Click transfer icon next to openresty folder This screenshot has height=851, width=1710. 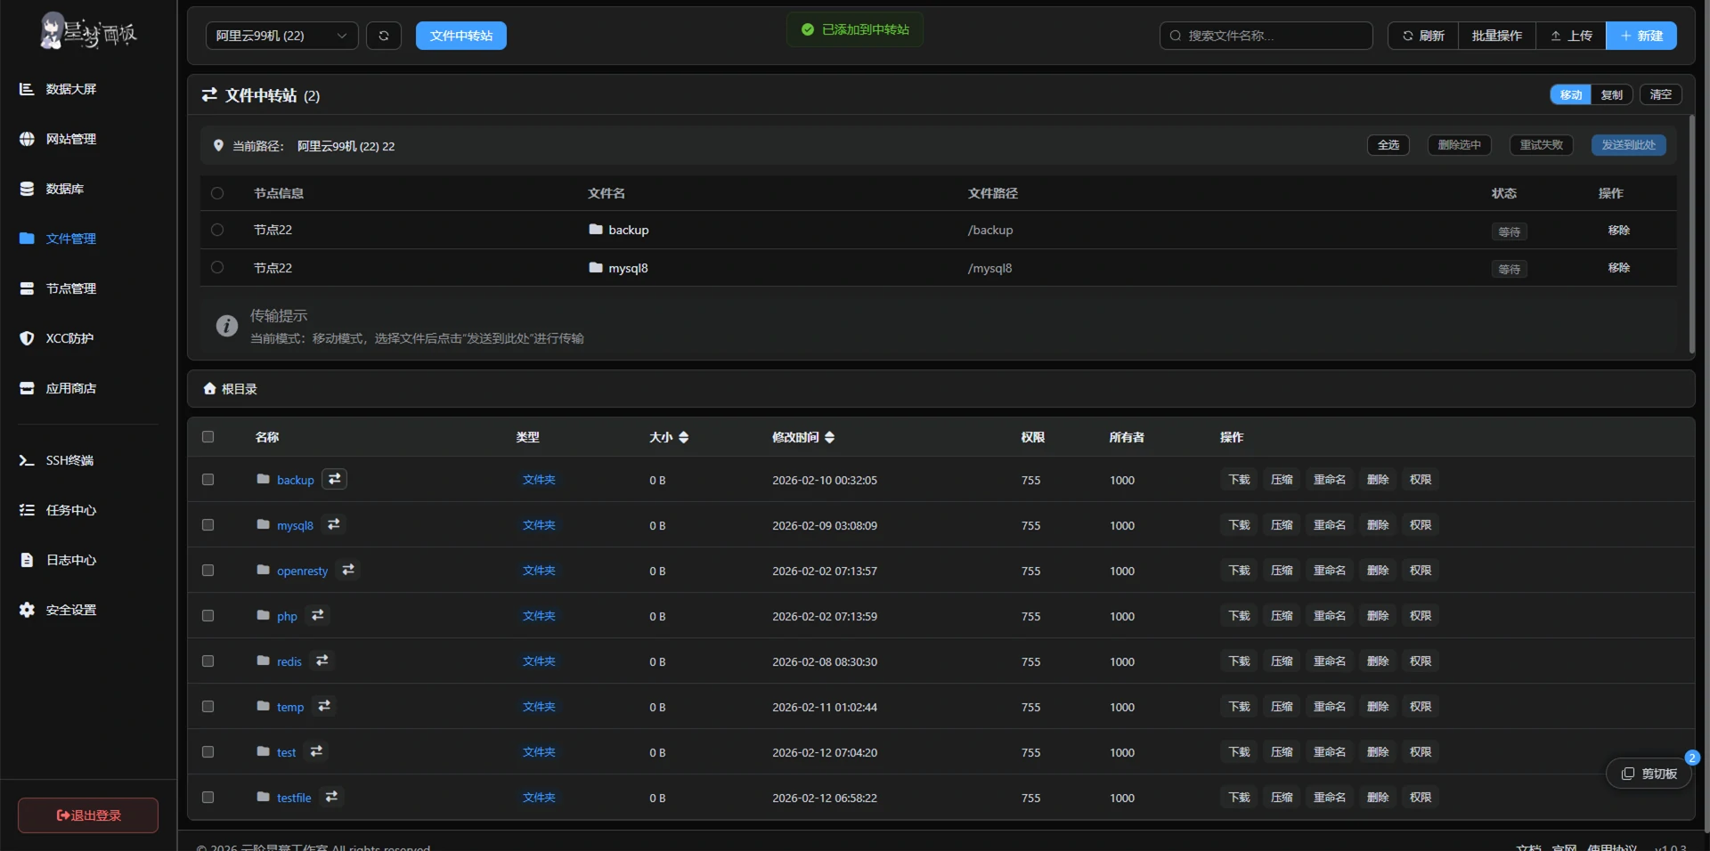348,570
